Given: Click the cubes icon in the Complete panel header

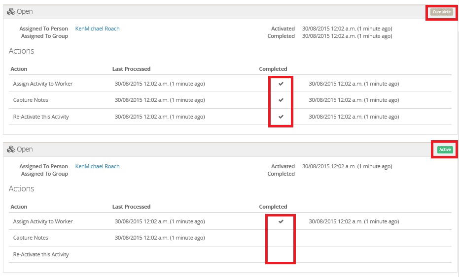Looking at the screenshot, I should (11, 11).
